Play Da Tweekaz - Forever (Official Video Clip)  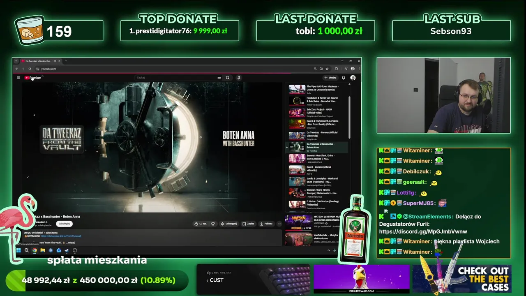(316, 135)
